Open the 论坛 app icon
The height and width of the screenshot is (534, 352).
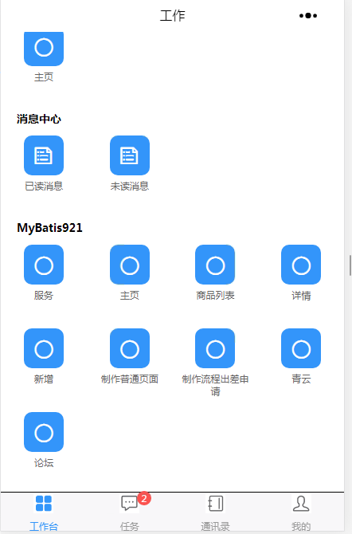click(x=44, y=432)
